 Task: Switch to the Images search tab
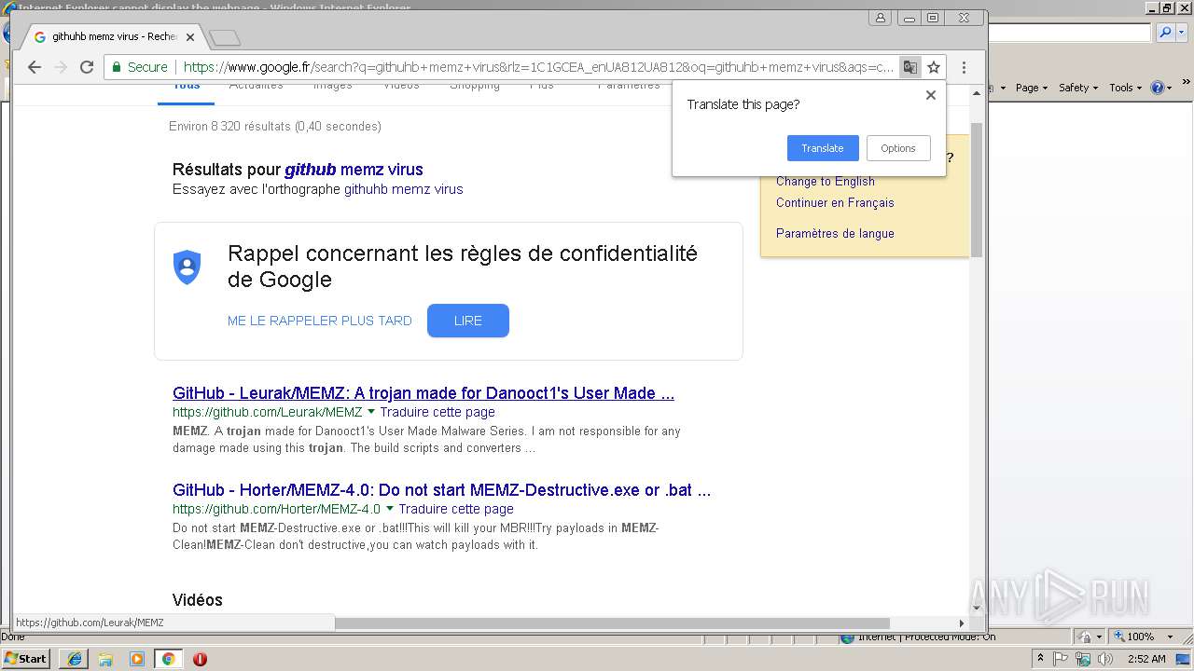click(x=333, y=87)
